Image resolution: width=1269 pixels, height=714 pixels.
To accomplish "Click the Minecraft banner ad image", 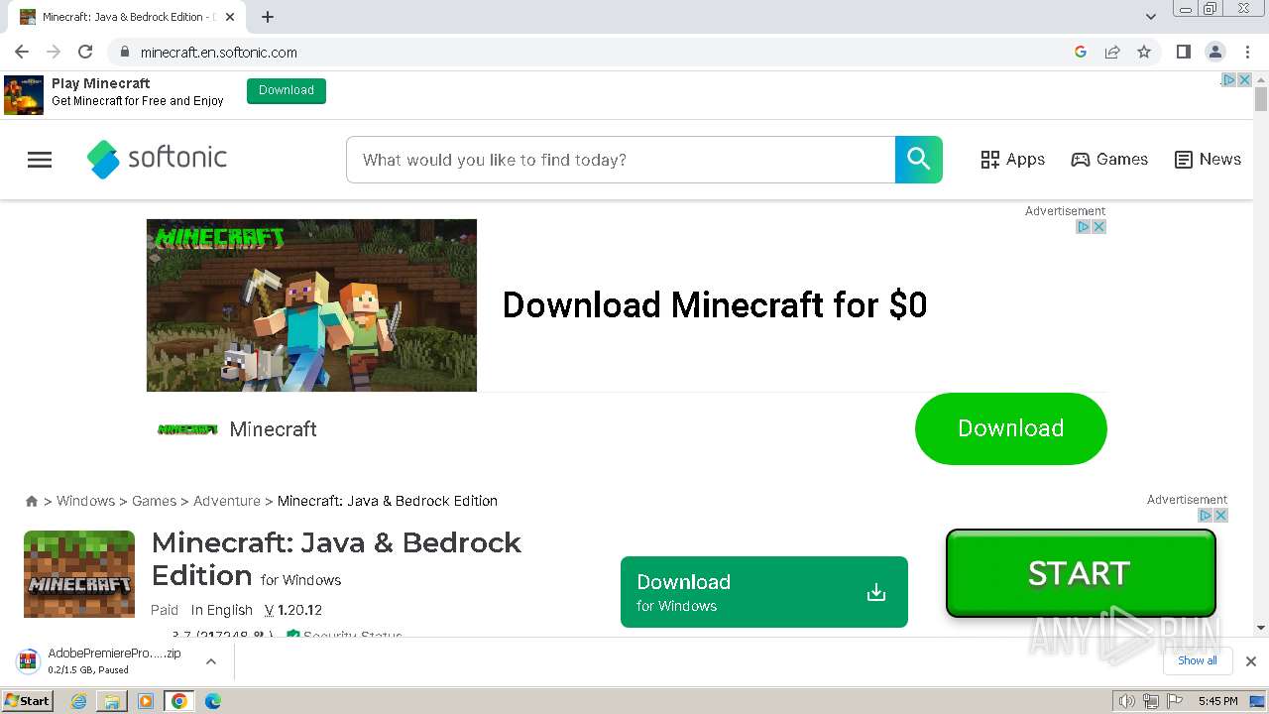I will tap(311, 305).
